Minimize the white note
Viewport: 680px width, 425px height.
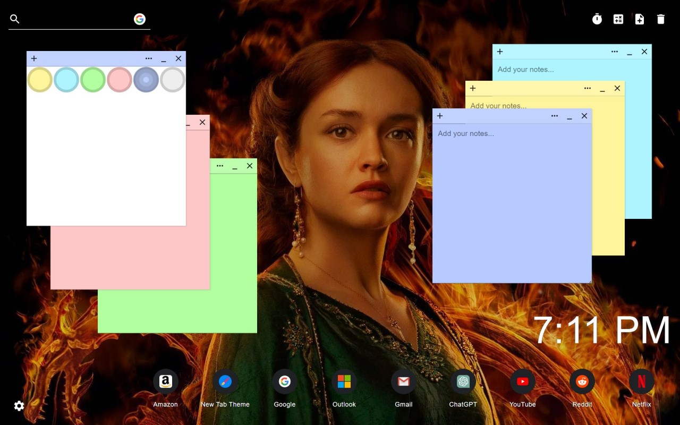164,59
